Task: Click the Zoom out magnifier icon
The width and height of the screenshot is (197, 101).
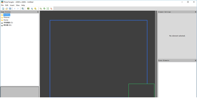Action: point(51,8)
